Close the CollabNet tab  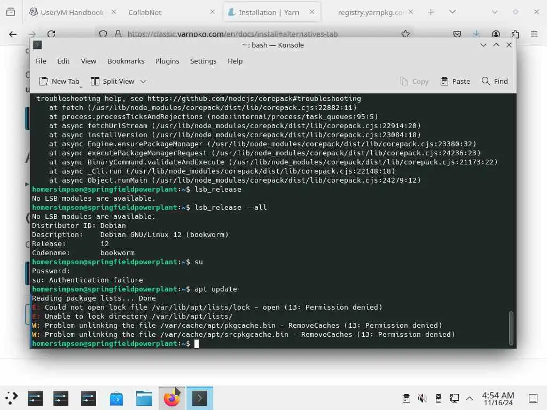(213, 12)
